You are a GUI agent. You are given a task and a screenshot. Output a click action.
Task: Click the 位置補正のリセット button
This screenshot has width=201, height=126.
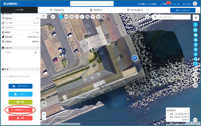click(x=21, y=110)
